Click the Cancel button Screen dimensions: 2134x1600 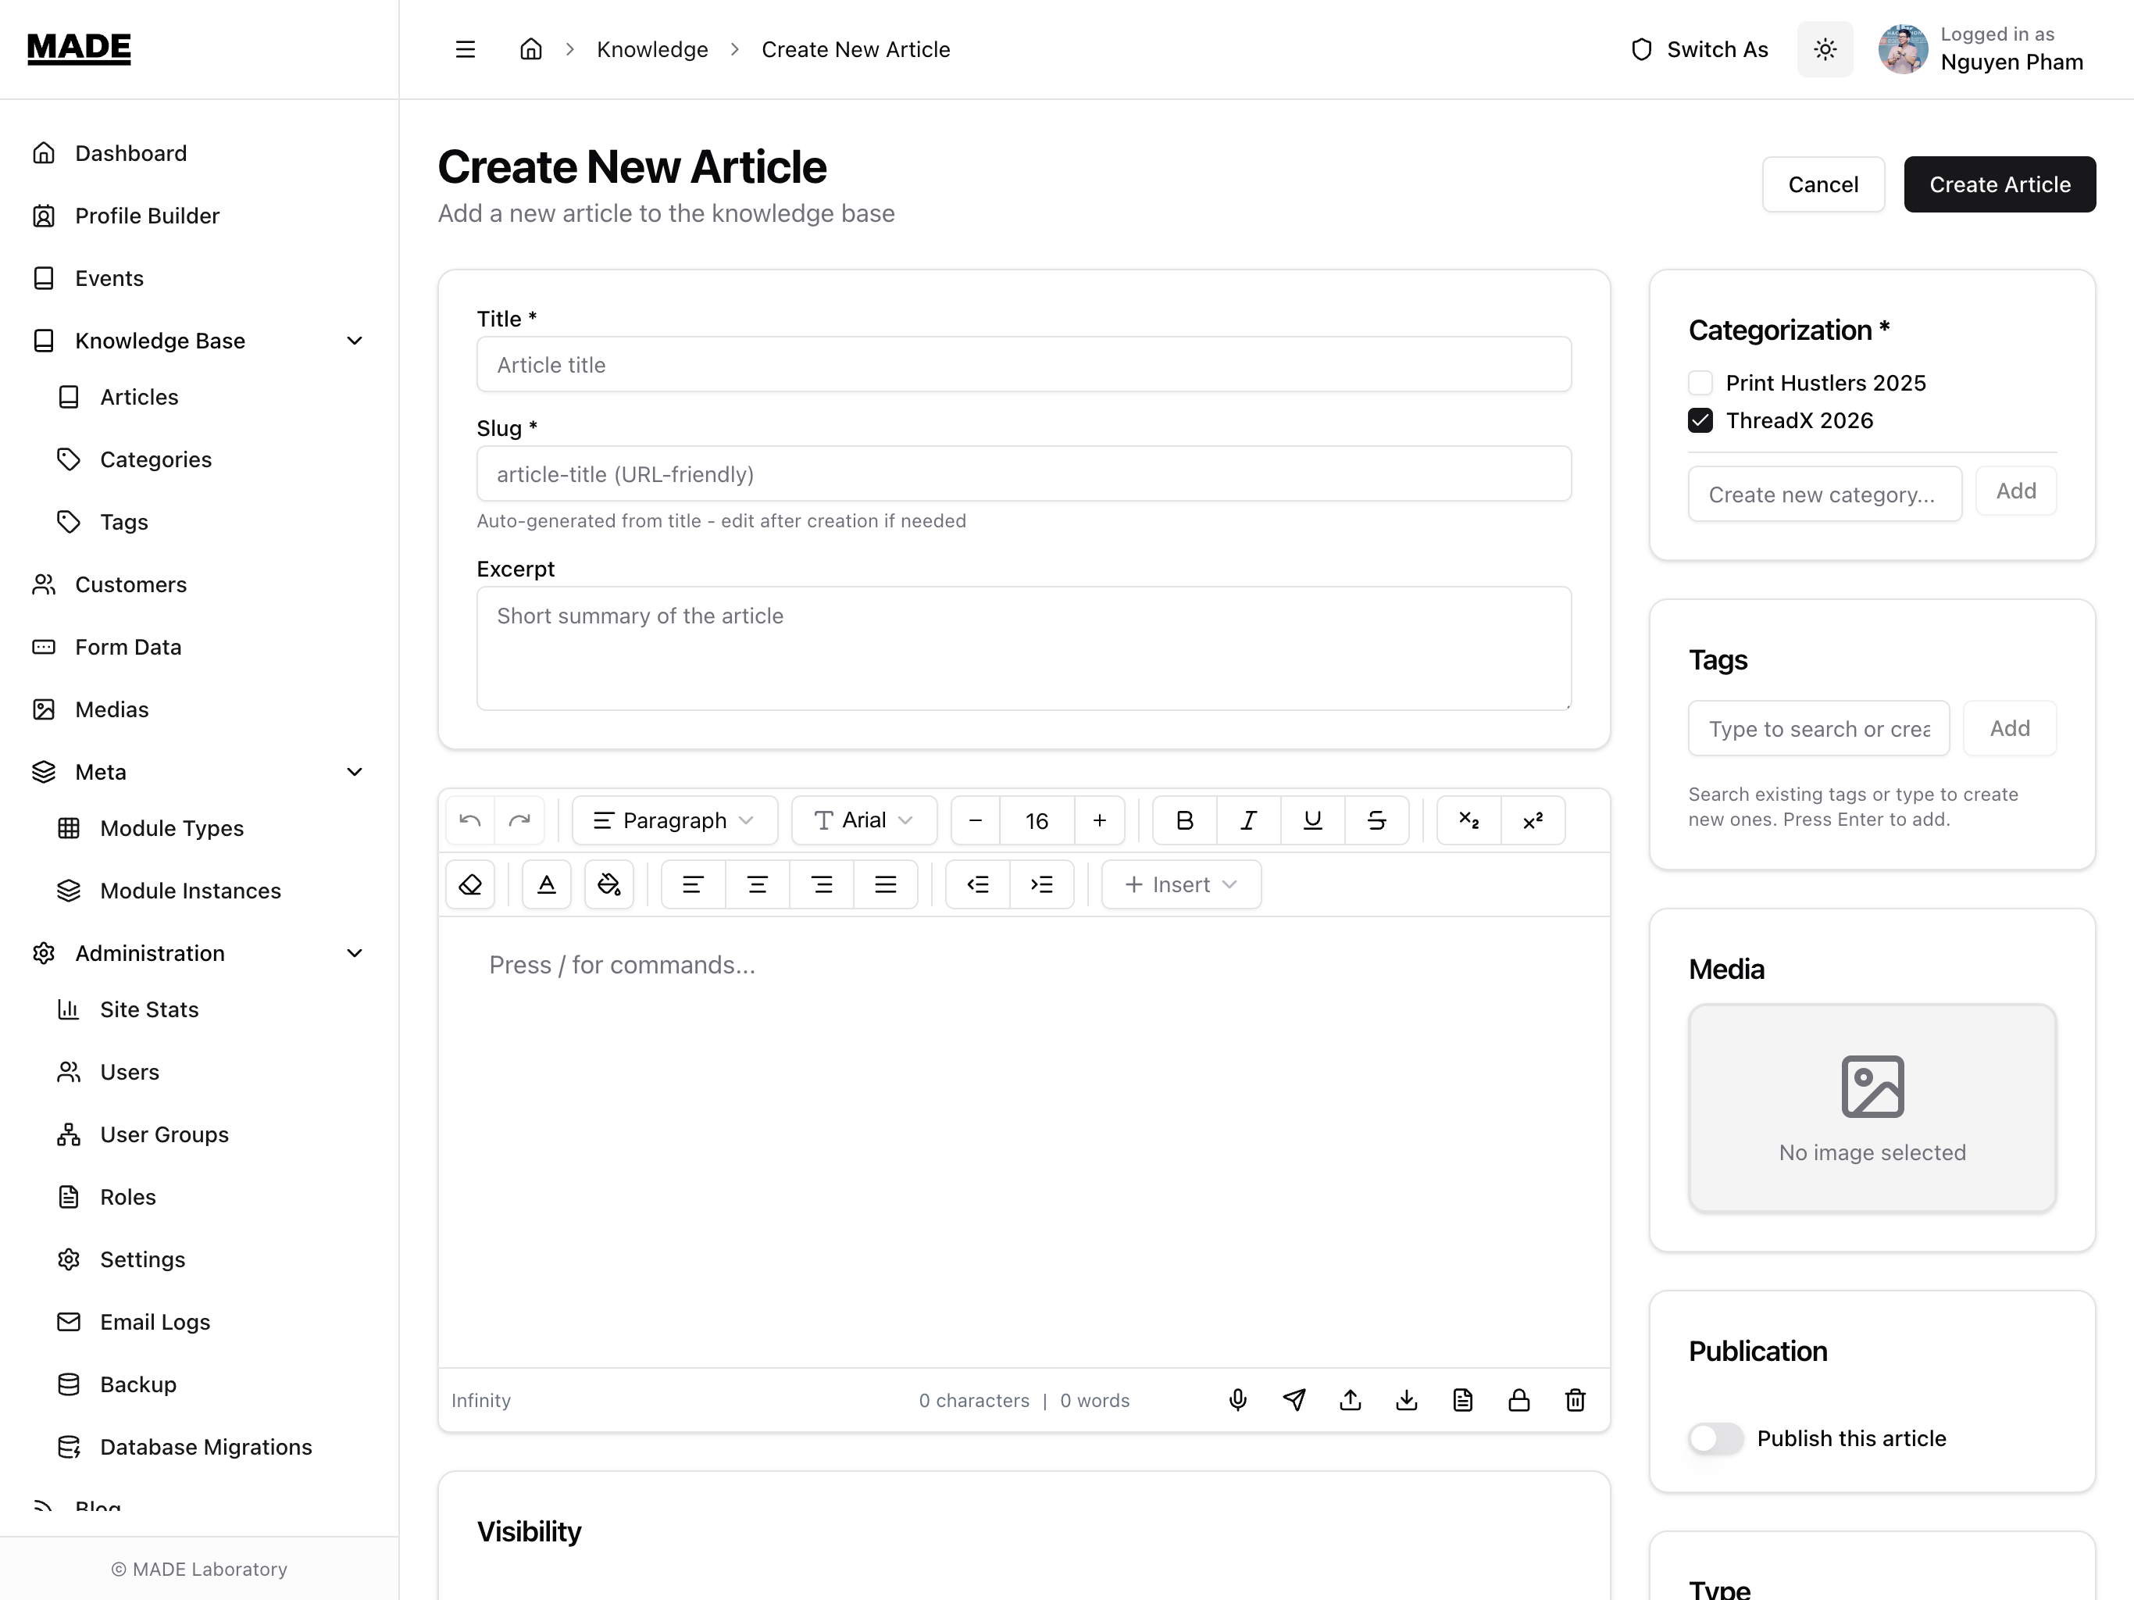[1822, 184]
